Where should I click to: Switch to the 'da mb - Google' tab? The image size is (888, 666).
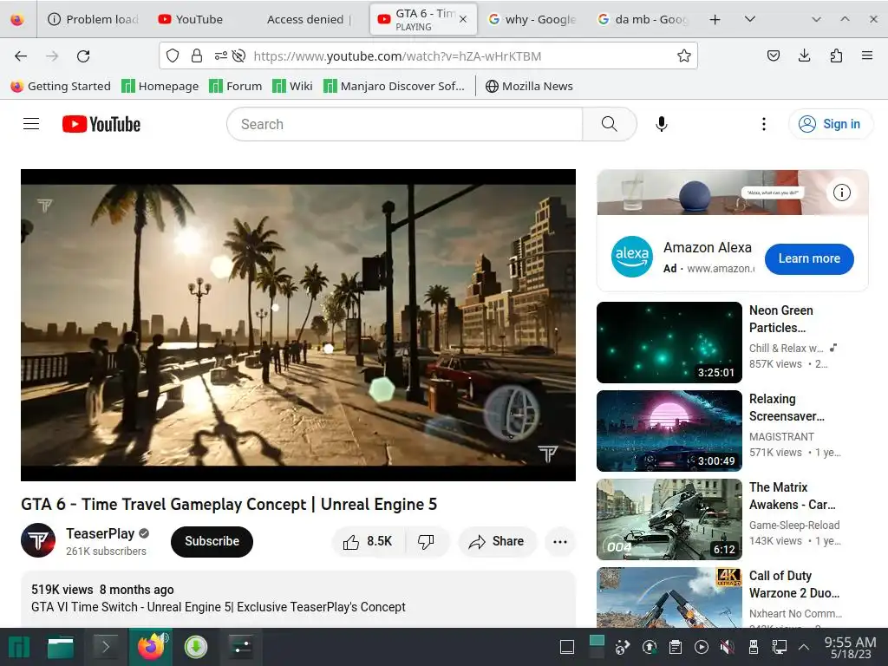click(643, 19)
